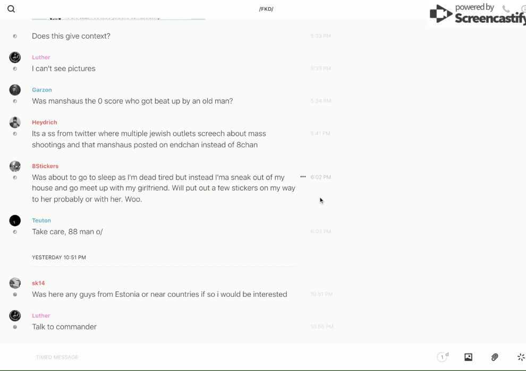This screenshot has height=371, width=526.
Task: Click the Teuton username label
Action: pos(41,220)
